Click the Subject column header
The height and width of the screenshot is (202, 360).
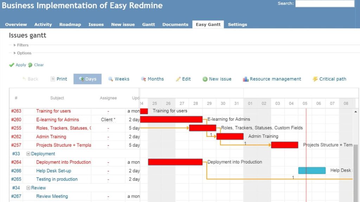(57, 98)
